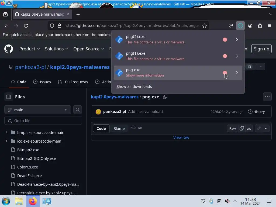
Task: Go to GitHub homepage logo
Action: point(9,49)
